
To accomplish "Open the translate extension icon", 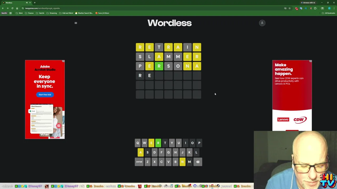I will [x=301, y=8].
